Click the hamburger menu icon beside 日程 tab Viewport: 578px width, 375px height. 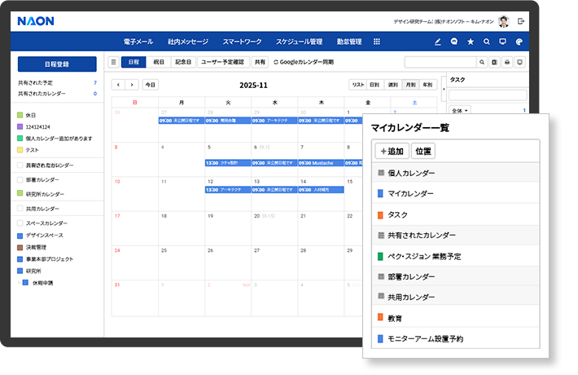tap(113, 62)
